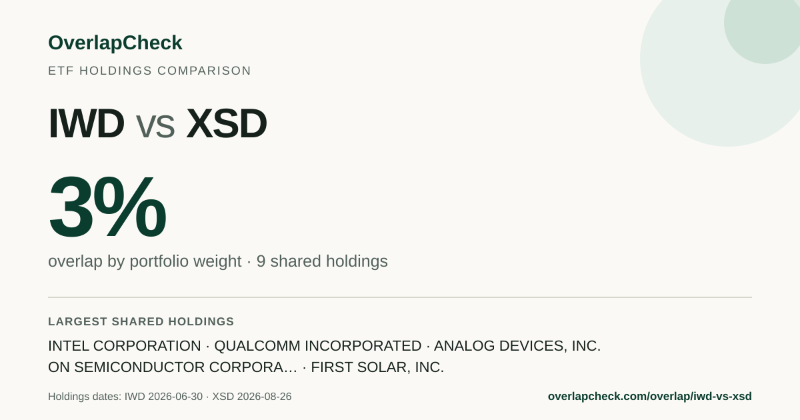Click the overlap by portfolio weight text
Image resolution: width=800 pixels, height=420 pixels.
145,261
